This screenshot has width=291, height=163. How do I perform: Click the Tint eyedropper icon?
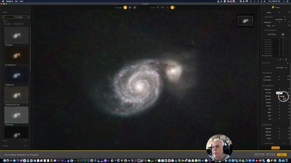pyautogui.click(x=273, y=26)
